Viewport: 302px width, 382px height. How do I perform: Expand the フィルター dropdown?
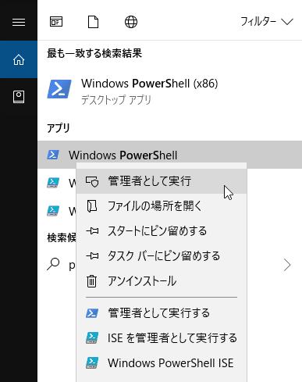coord(267,22)
